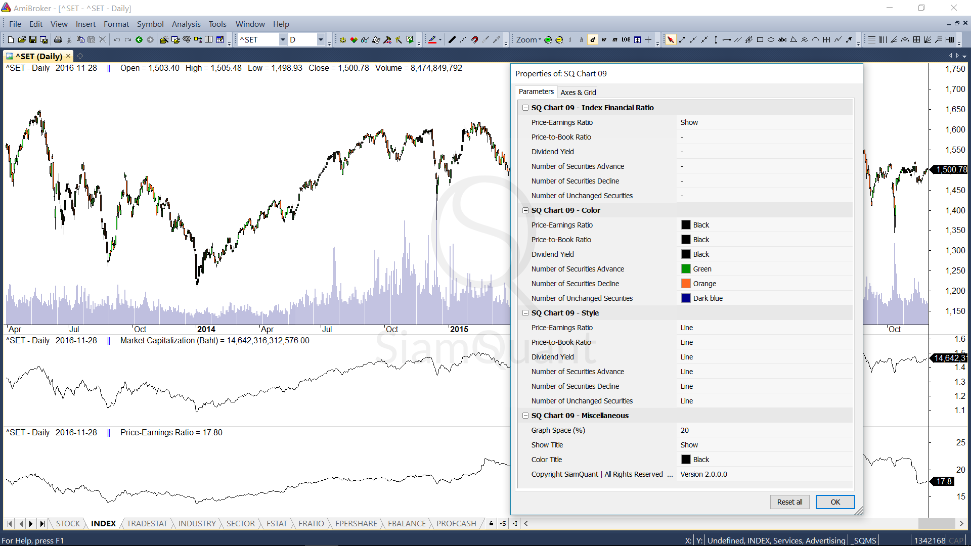Screen dimensions: 971x546
Task: Click the Save file toolbar icon
Action: (33, 39)
